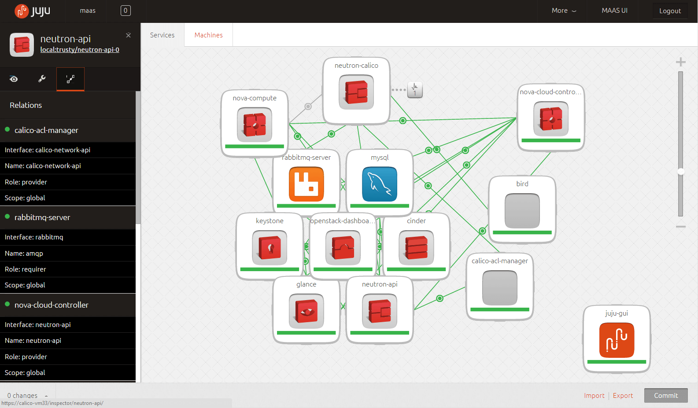
Task: Expand the More dropdown menu
Action: point(564,11)
